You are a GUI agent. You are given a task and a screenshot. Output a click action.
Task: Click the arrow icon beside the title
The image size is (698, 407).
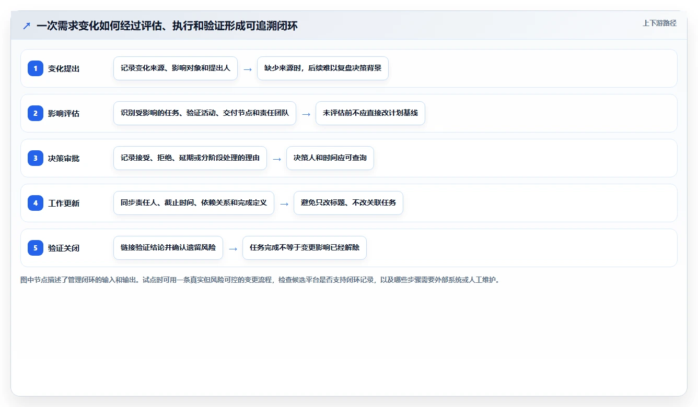pyautogui.click(x=26, y=26)
